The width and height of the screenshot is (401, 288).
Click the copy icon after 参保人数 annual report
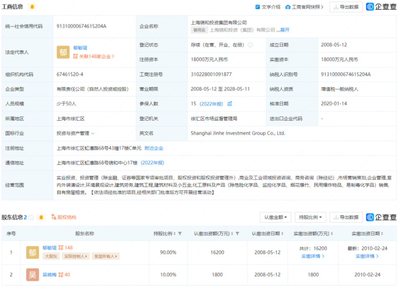click(229, 104)
